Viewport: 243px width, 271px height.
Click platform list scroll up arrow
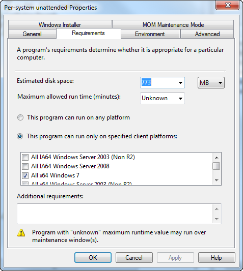(217, 158)
